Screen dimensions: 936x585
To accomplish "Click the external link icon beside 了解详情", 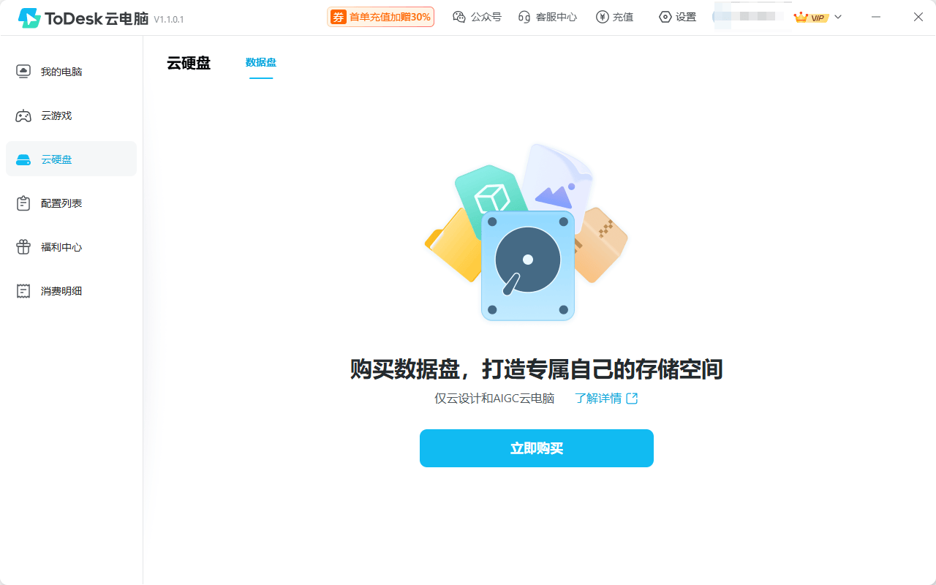I will (632, 399).
